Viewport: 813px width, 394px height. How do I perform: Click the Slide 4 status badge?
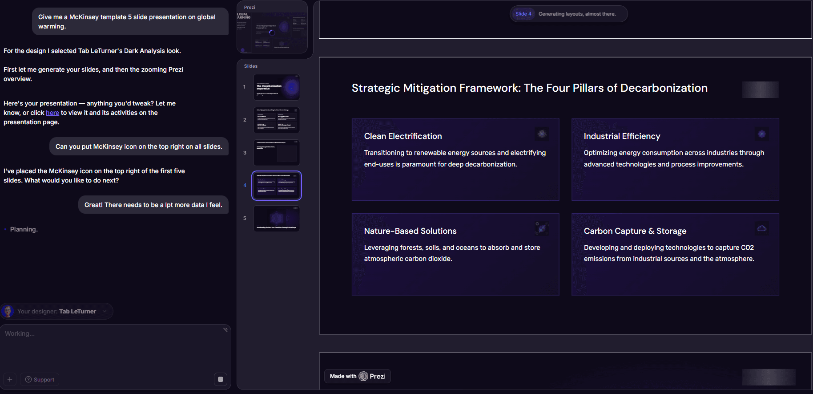click(x=523, y=14)
